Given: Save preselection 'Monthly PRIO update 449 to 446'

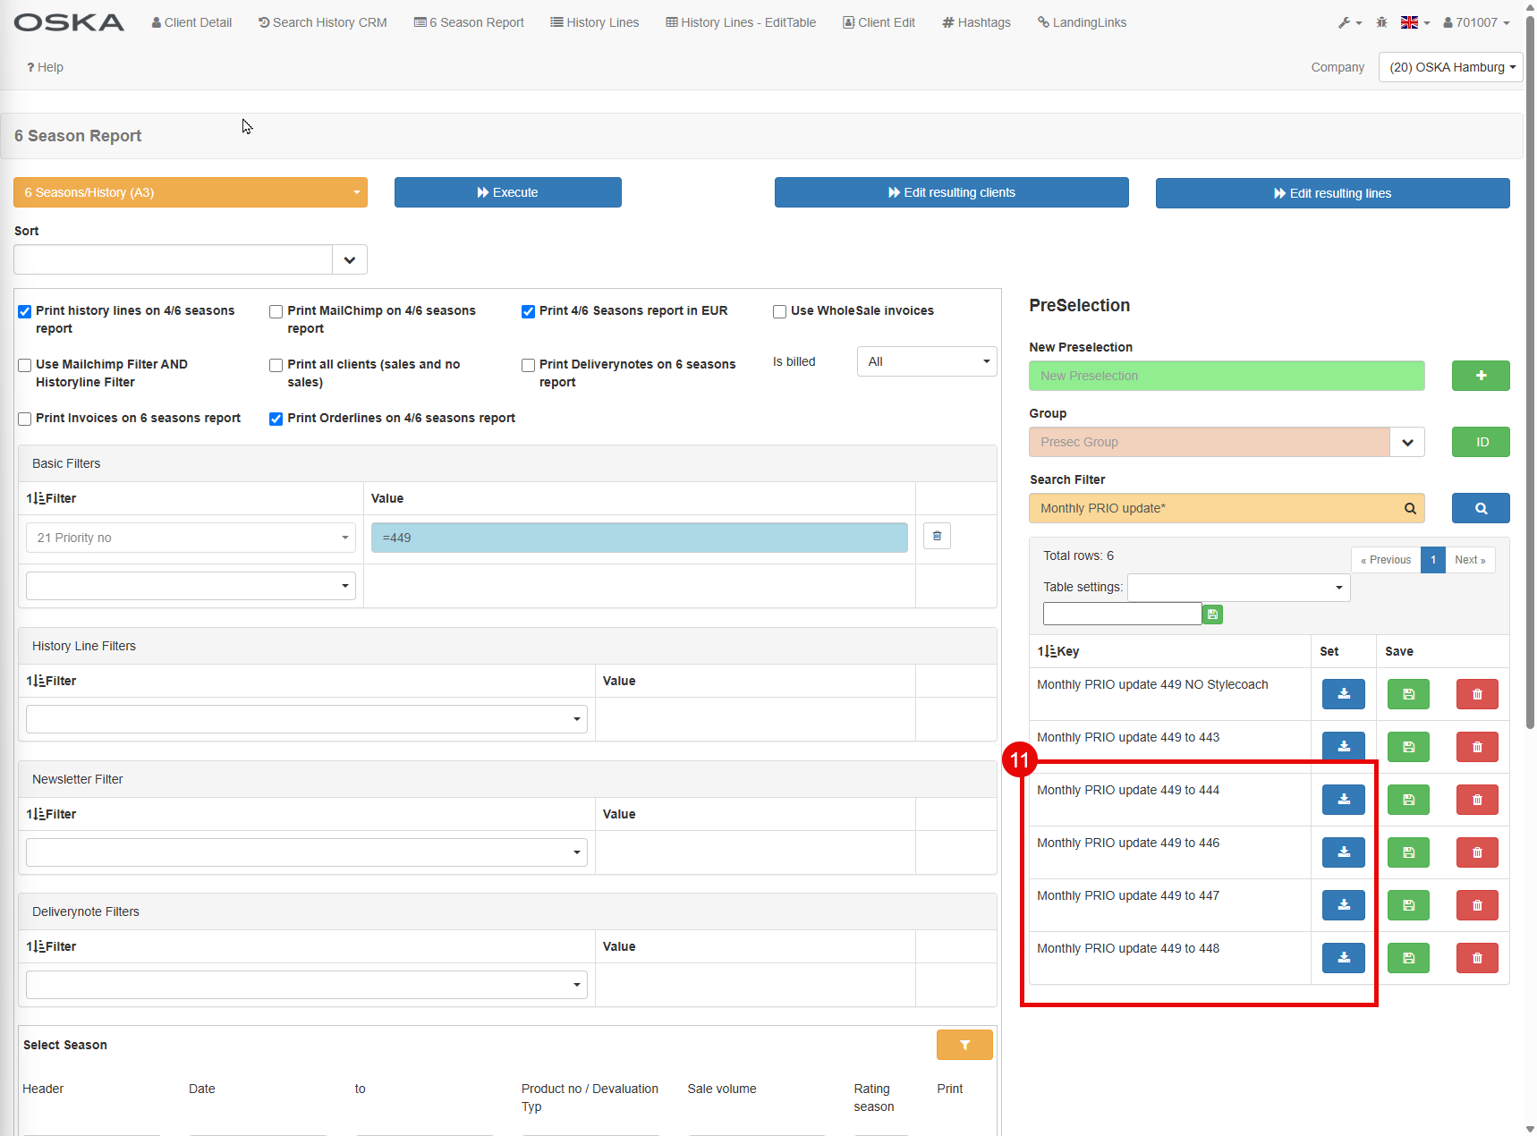Looking at the screenshot, I should pos(1408,852).
